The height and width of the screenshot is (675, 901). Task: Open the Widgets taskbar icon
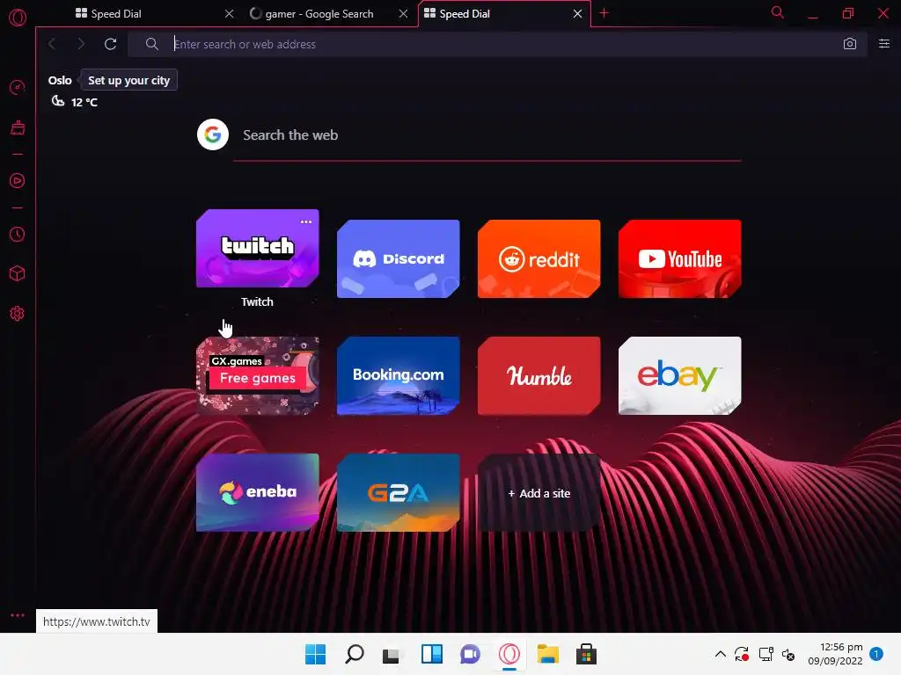tap(431, 654)
